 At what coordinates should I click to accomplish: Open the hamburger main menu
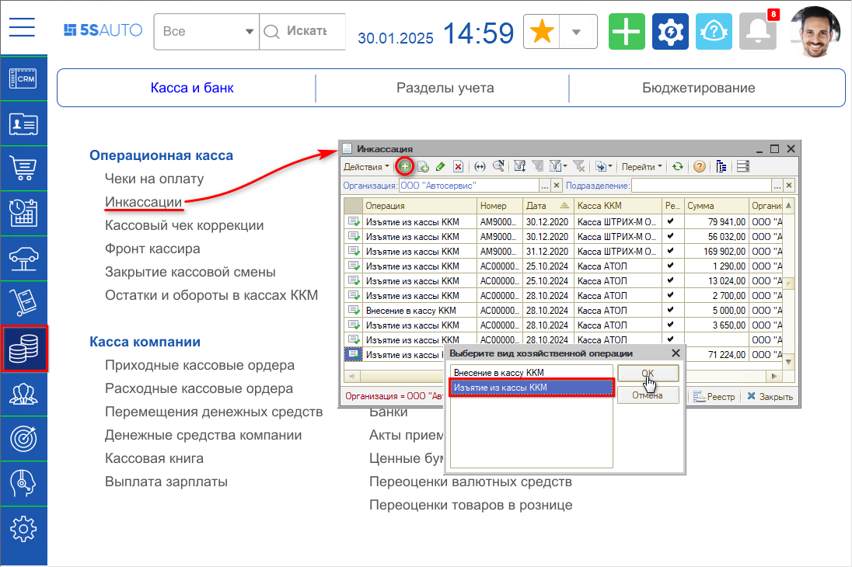click(23, 28)
